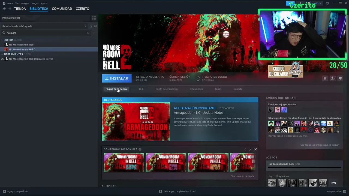349x196 pixels.
Task: Click Ver todos los amigos que lo juegan
Action: pos(320,145)
